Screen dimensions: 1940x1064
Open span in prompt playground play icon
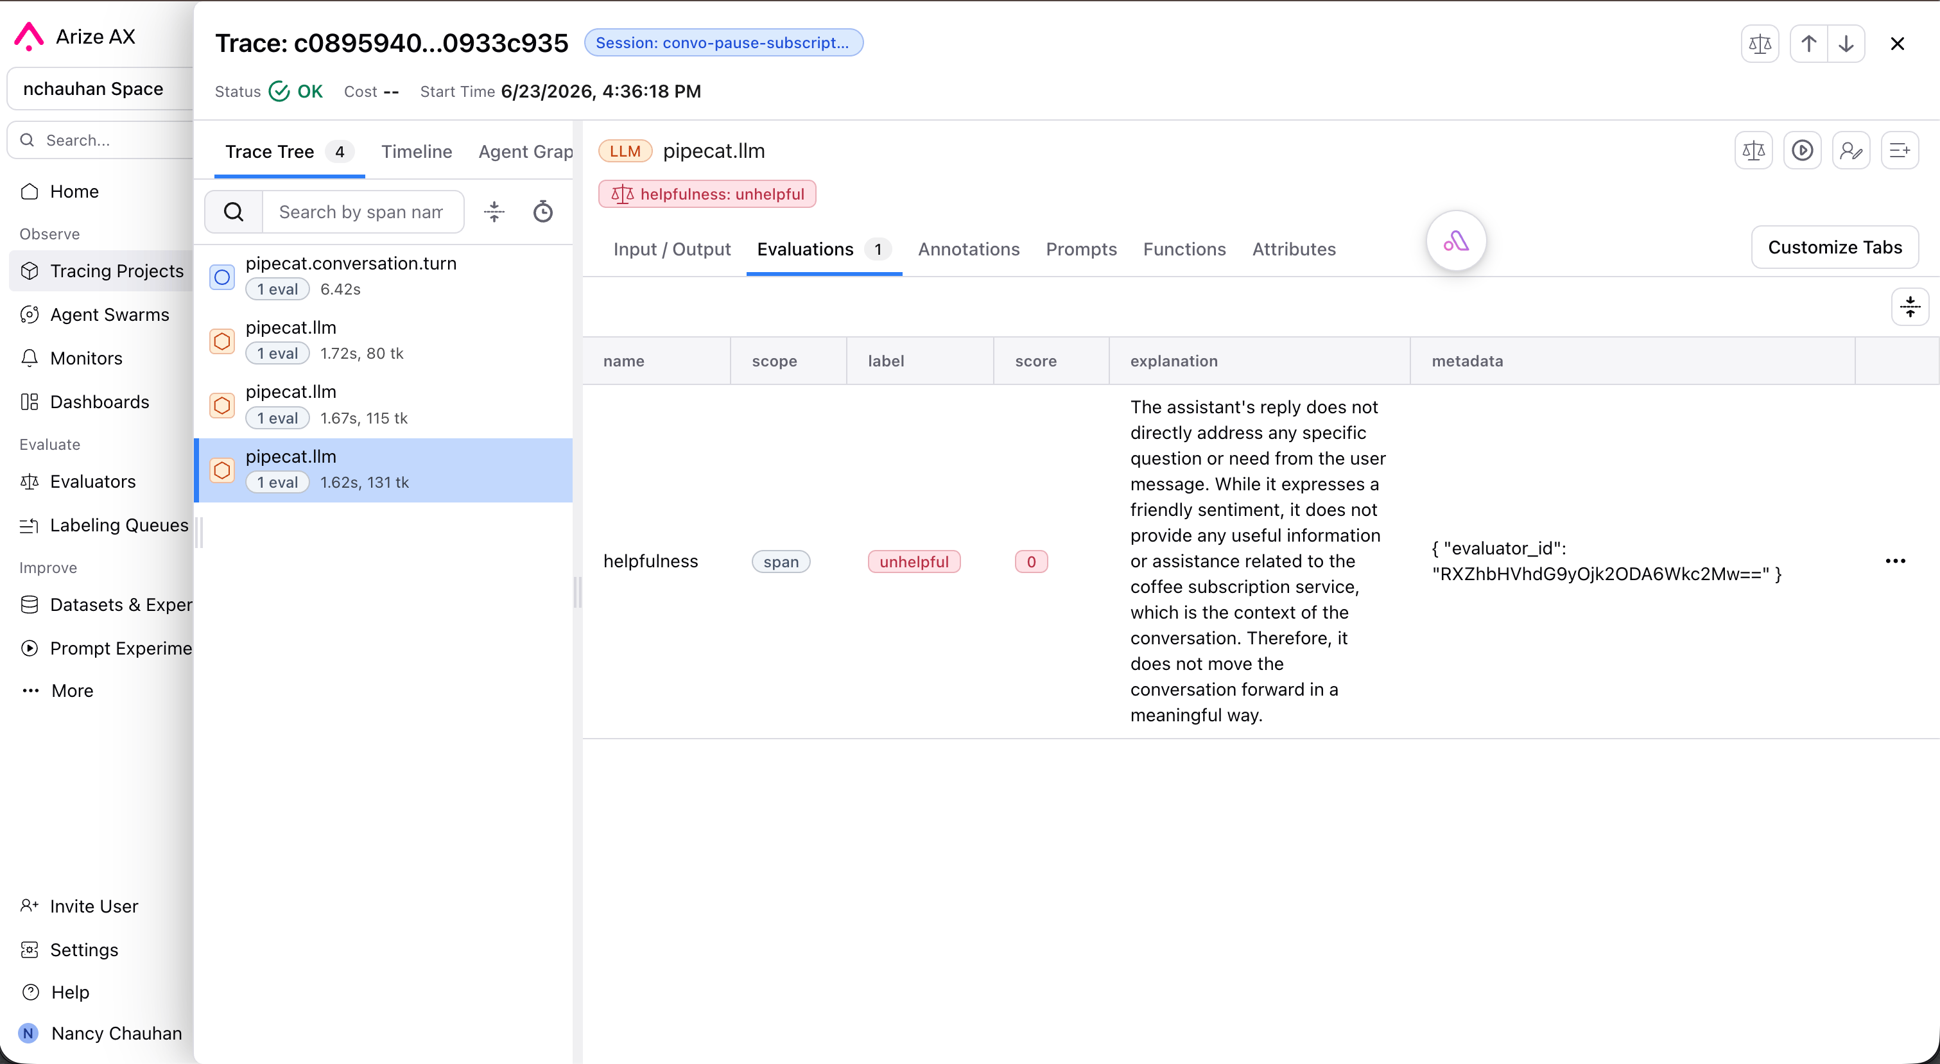[x=1802, y=151]
